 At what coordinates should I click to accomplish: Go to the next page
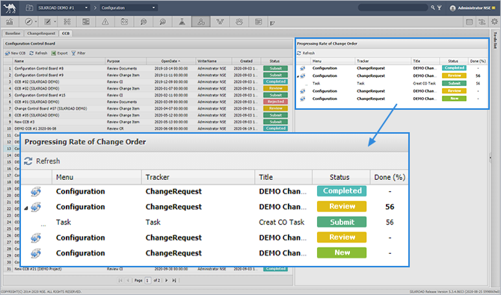pos(166,280)
